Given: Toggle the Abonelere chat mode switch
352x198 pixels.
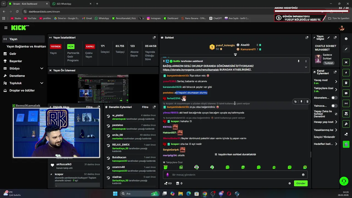Looking at the screenshot, I should pos(334,98).
